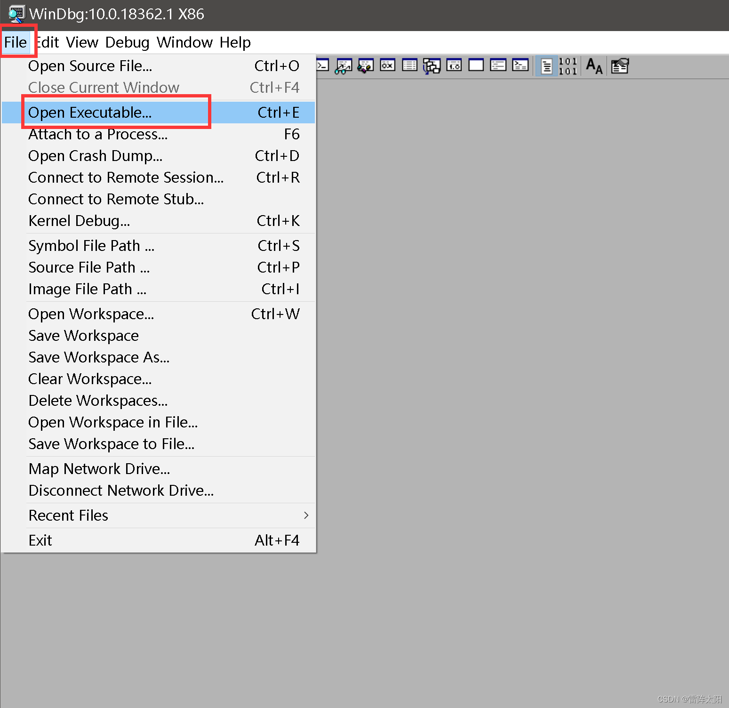Open the Memory window toolbar icon
The width and height of the screenshot is (729, 708).
[409, 65]
